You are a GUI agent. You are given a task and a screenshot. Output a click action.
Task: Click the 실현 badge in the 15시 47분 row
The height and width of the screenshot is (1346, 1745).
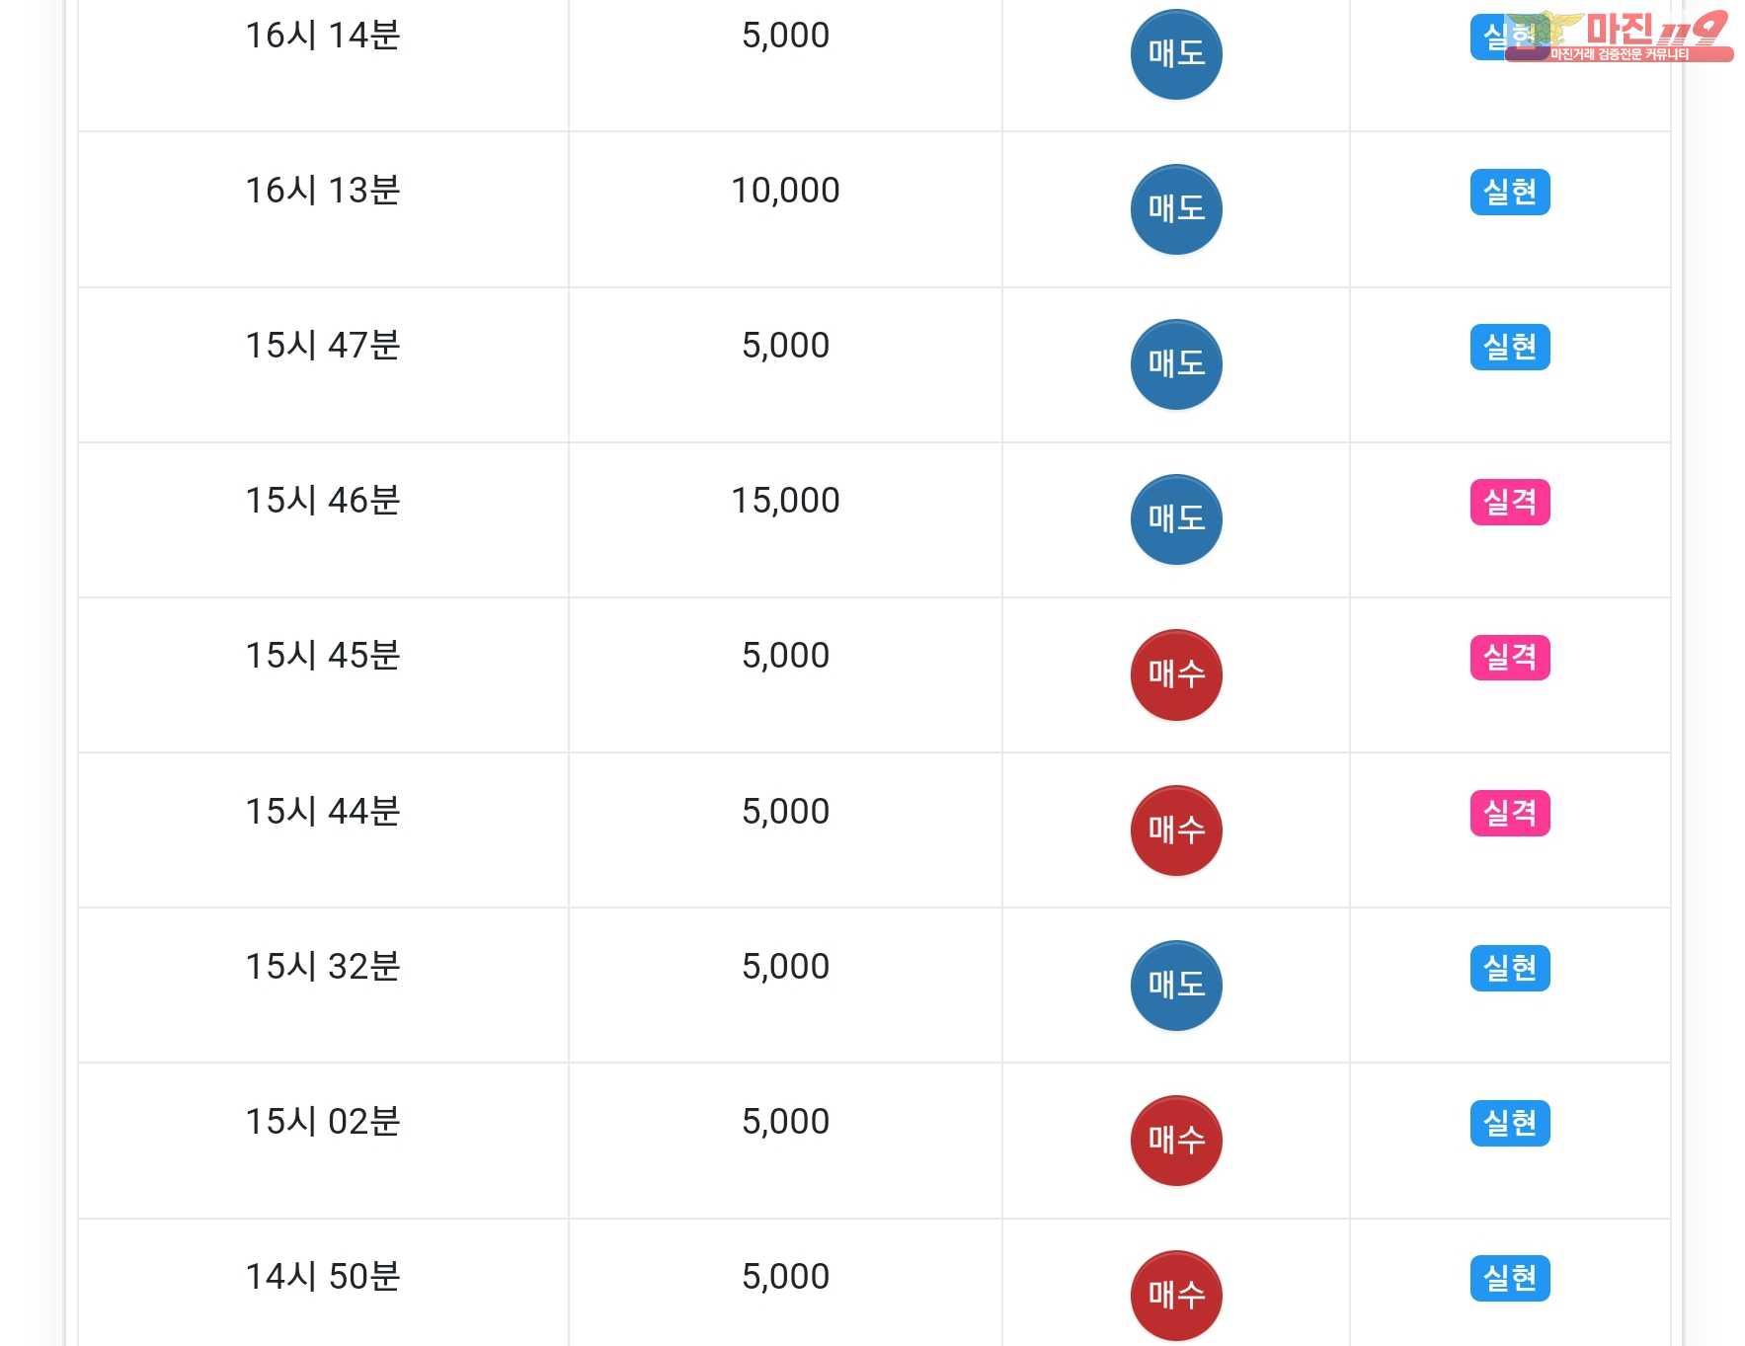1509,347
